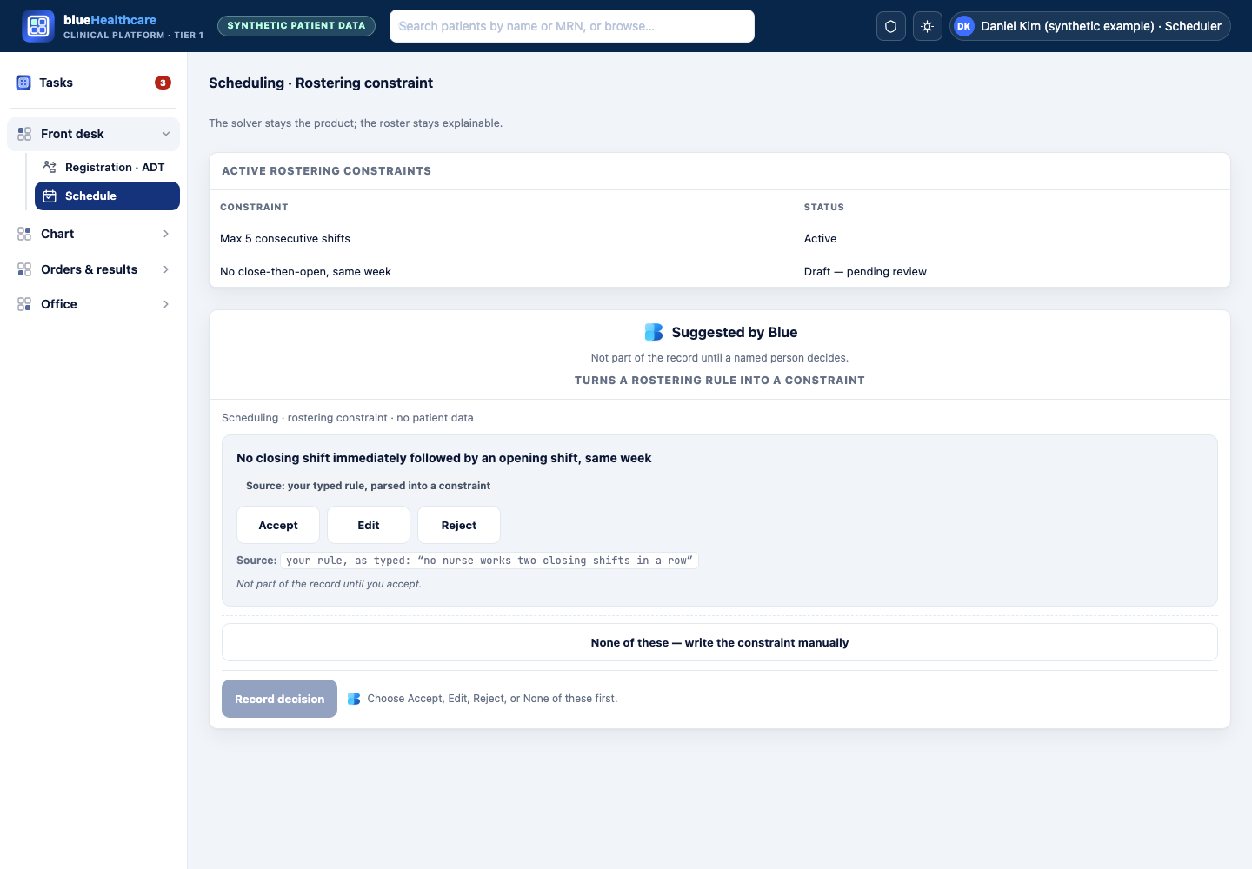Click the Scheduling · Rostering constraint heading
Viewport: 1252px width, 869px height.
point(321,83)
